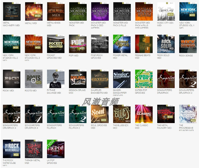Click the 'SONGWRITERS FILLPACK 2' caption

tap(76, 126)
